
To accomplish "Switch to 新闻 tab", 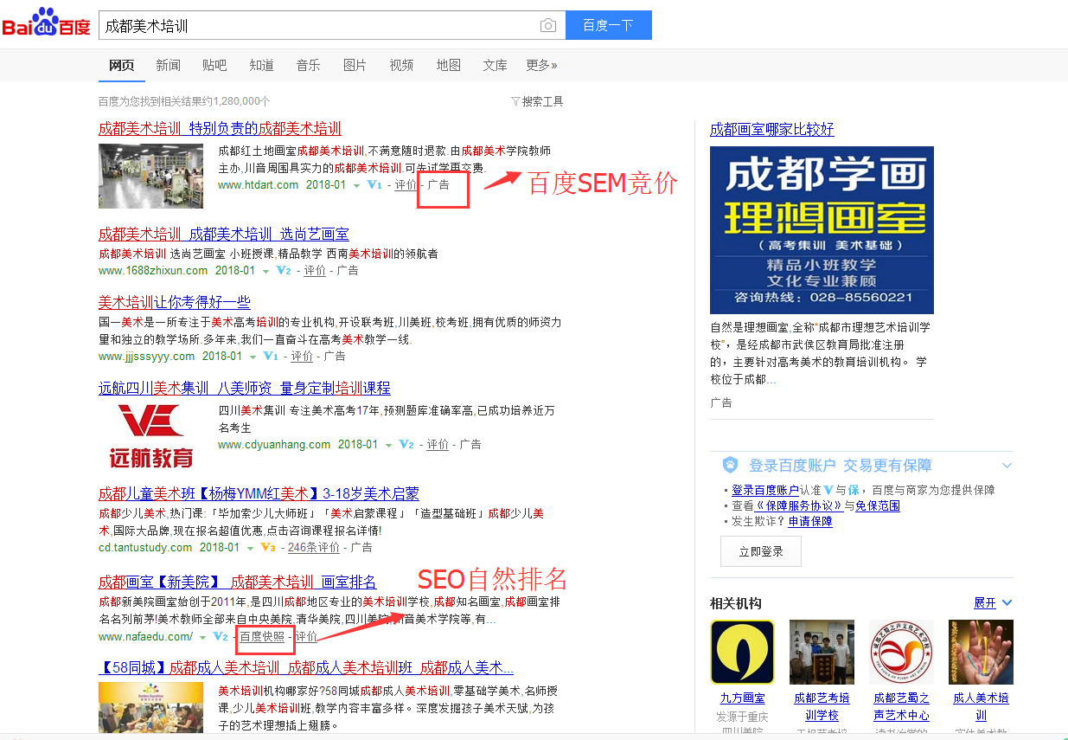I will pyautogui.click(x=169, y=66).
